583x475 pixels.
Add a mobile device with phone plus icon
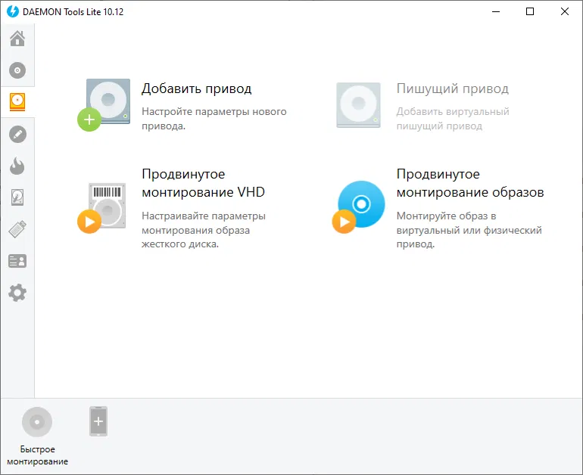[98, 421]
